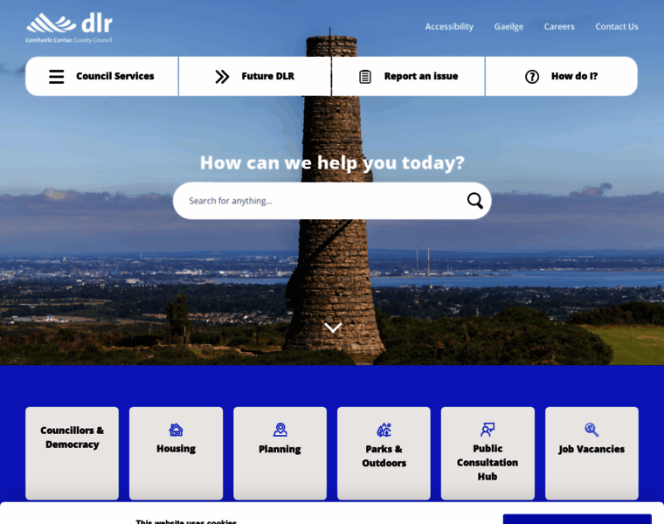Open the Accessibility link
Screen dimensions: 664x524
(x=449, y=27)
